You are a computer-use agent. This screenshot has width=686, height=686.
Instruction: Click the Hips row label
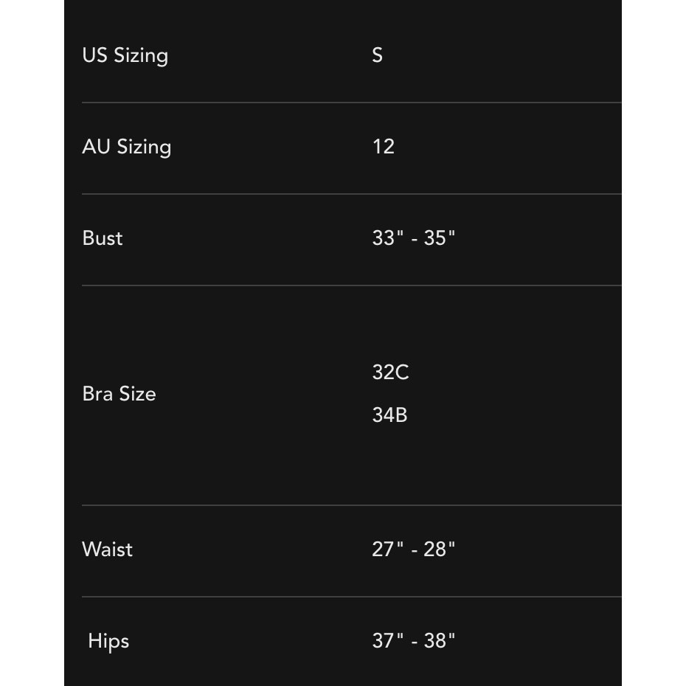point(108,641)
